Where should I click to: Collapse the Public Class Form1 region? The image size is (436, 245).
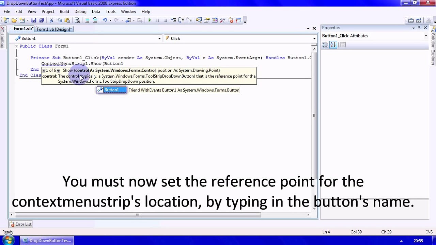16,46
